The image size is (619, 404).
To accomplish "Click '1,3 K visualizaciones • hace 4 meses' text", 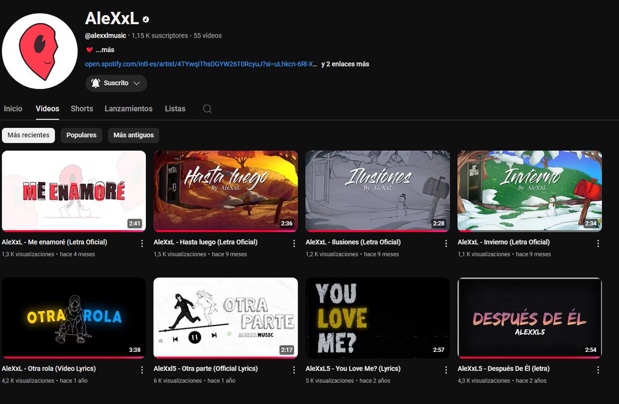I will click(48, 254).
